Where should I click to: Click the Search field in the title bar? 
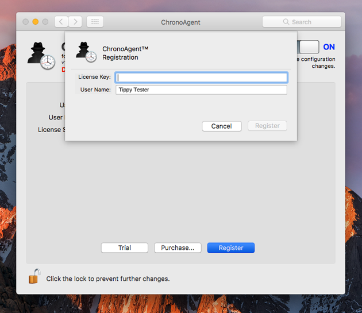point(302,22)
